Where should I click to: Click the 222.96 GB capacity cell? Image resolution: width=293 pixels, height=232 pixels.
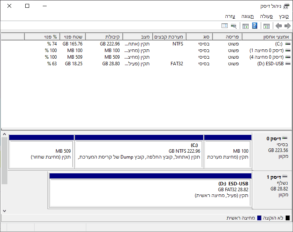point(110,44)
